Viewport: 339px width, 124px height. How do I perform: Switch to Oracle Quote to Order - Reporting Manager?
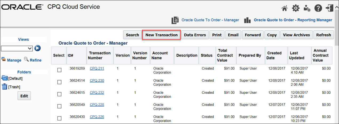pyautogui.click(x=293, y=20)
